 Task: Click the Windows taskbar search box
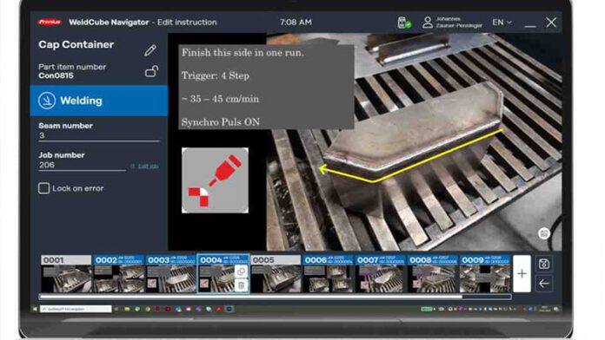(x=76, y=309)
